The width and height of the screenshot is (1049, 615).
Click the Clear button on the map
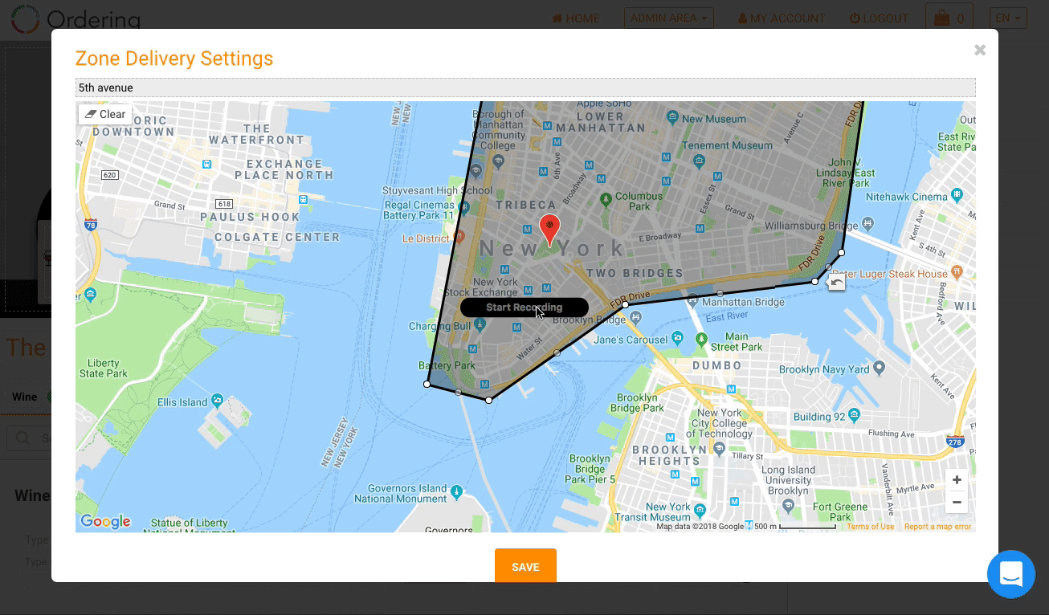[105, 114]
